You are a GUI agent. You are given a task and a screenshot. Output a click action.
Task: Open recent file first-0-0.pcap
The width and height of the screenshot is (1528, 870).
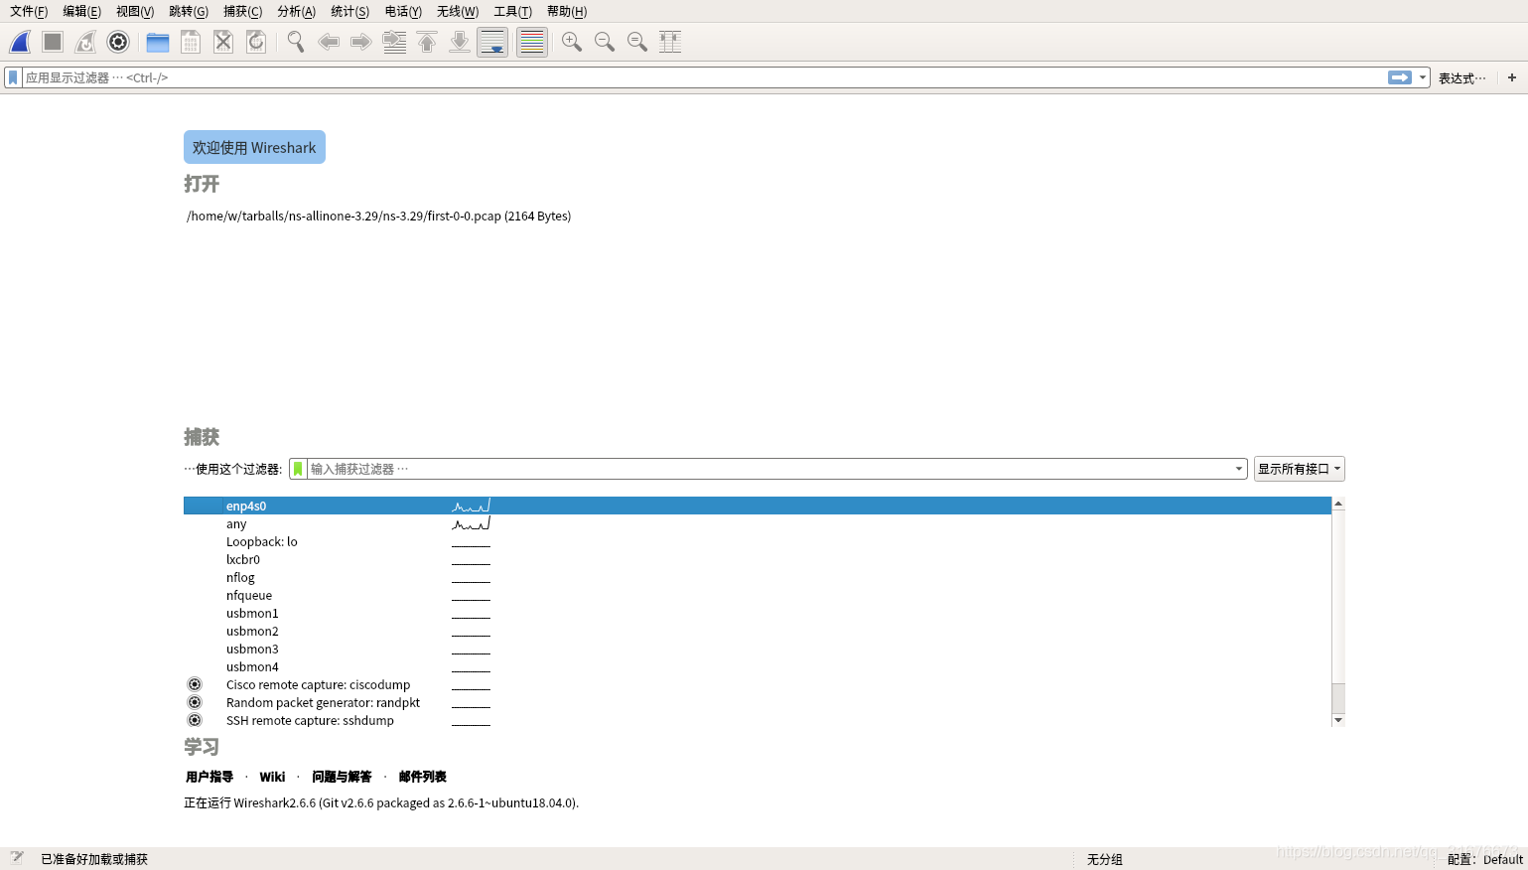378,216
